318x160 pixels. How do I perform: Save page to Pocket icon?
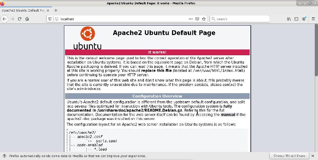[x=197, y=19]
